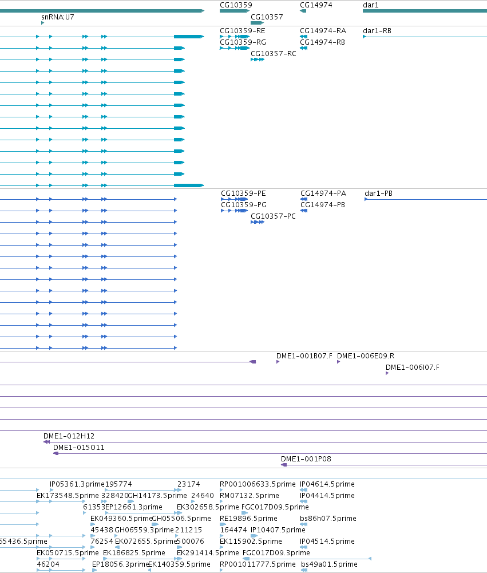Image resolution: width=487 pixels, height=573 pixels.
Task: Click the EK049360.5prime EST label
Action: pyautogui.click(x=121, y=519)
